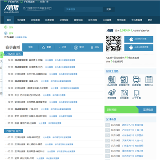This screenshot has width=160, height=160.
Task: Filter matches using the grid-icon 综合 tab
Action: (x=95, y=48)
